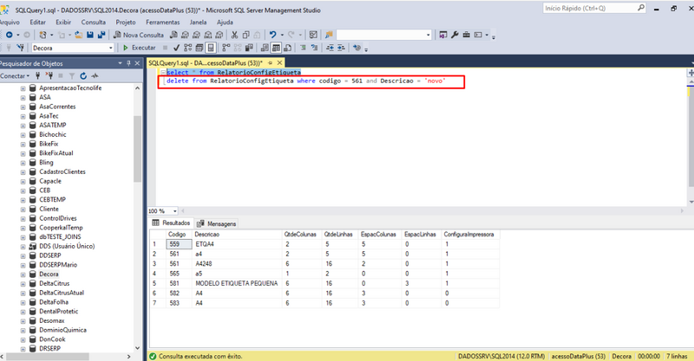Specify values for template parameters icon
The height and width of the screenshot is (361, 694).
[357, 48]
